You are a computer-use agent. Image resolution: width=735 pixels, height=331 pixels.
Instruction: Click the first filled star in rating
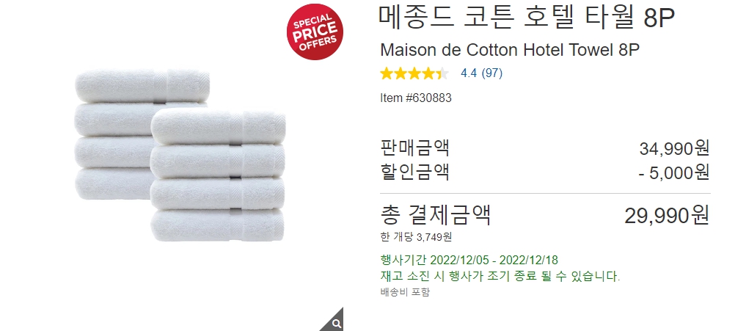coord(387,73)
